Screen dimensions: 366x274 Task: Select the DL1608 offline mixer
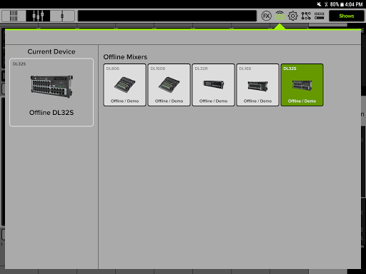pyautogui.click(x=169, y=85)
